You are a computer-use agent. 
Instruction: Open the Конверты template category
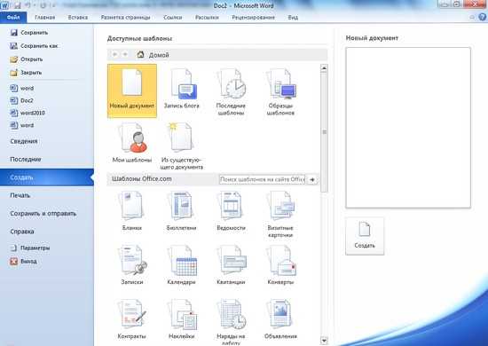(280, 265)
